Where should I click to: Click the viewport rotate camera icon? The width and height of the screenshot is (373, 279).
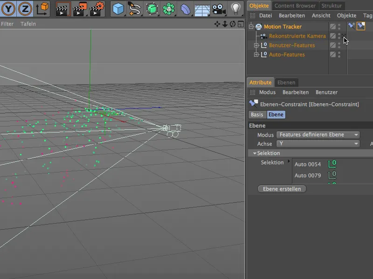click(x=233, y=24)
